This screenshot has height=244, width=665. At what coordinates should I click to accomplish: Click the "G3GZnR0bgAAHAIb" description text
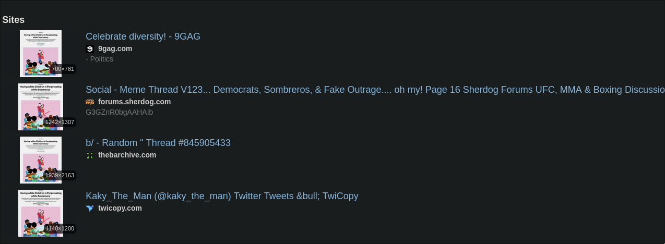pyautogui.click(x=119, y=113)
